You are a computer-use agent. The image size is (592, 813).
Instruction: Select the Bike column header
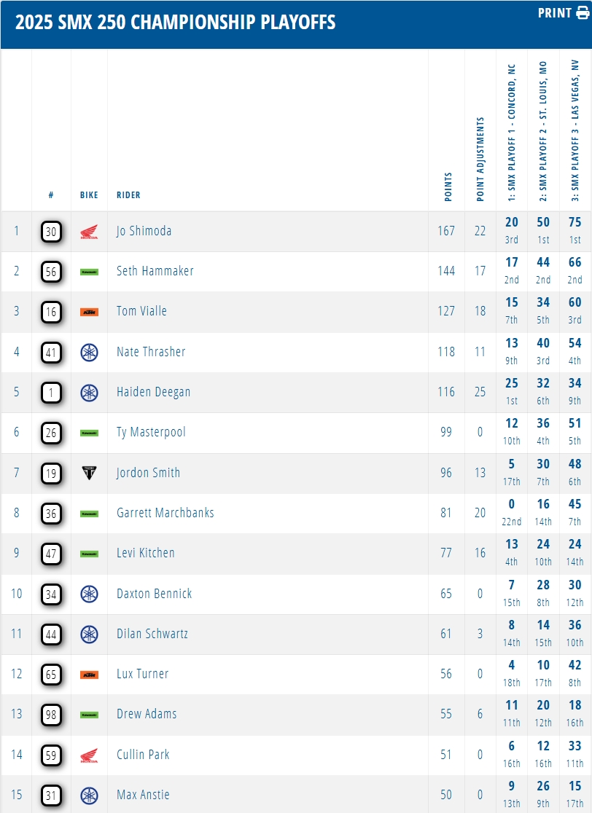89,195
